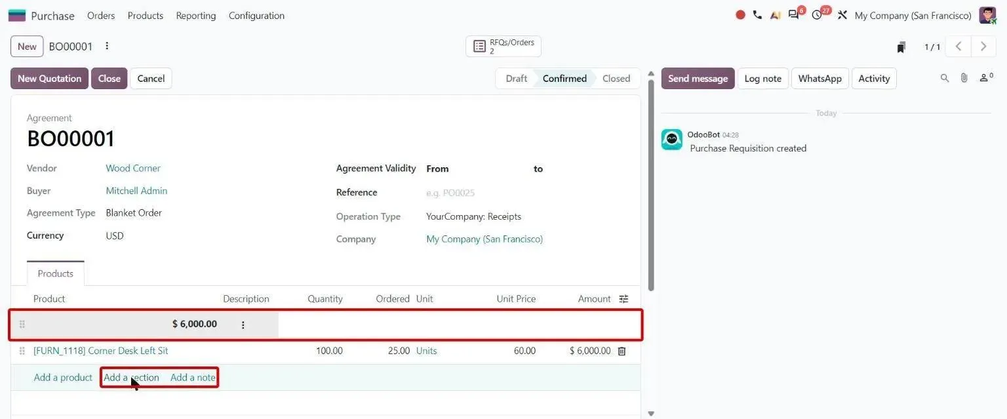This screenshot has height=419, width=1007.
Task: Click the Closed status stage
Action: [x=616, y=79]
